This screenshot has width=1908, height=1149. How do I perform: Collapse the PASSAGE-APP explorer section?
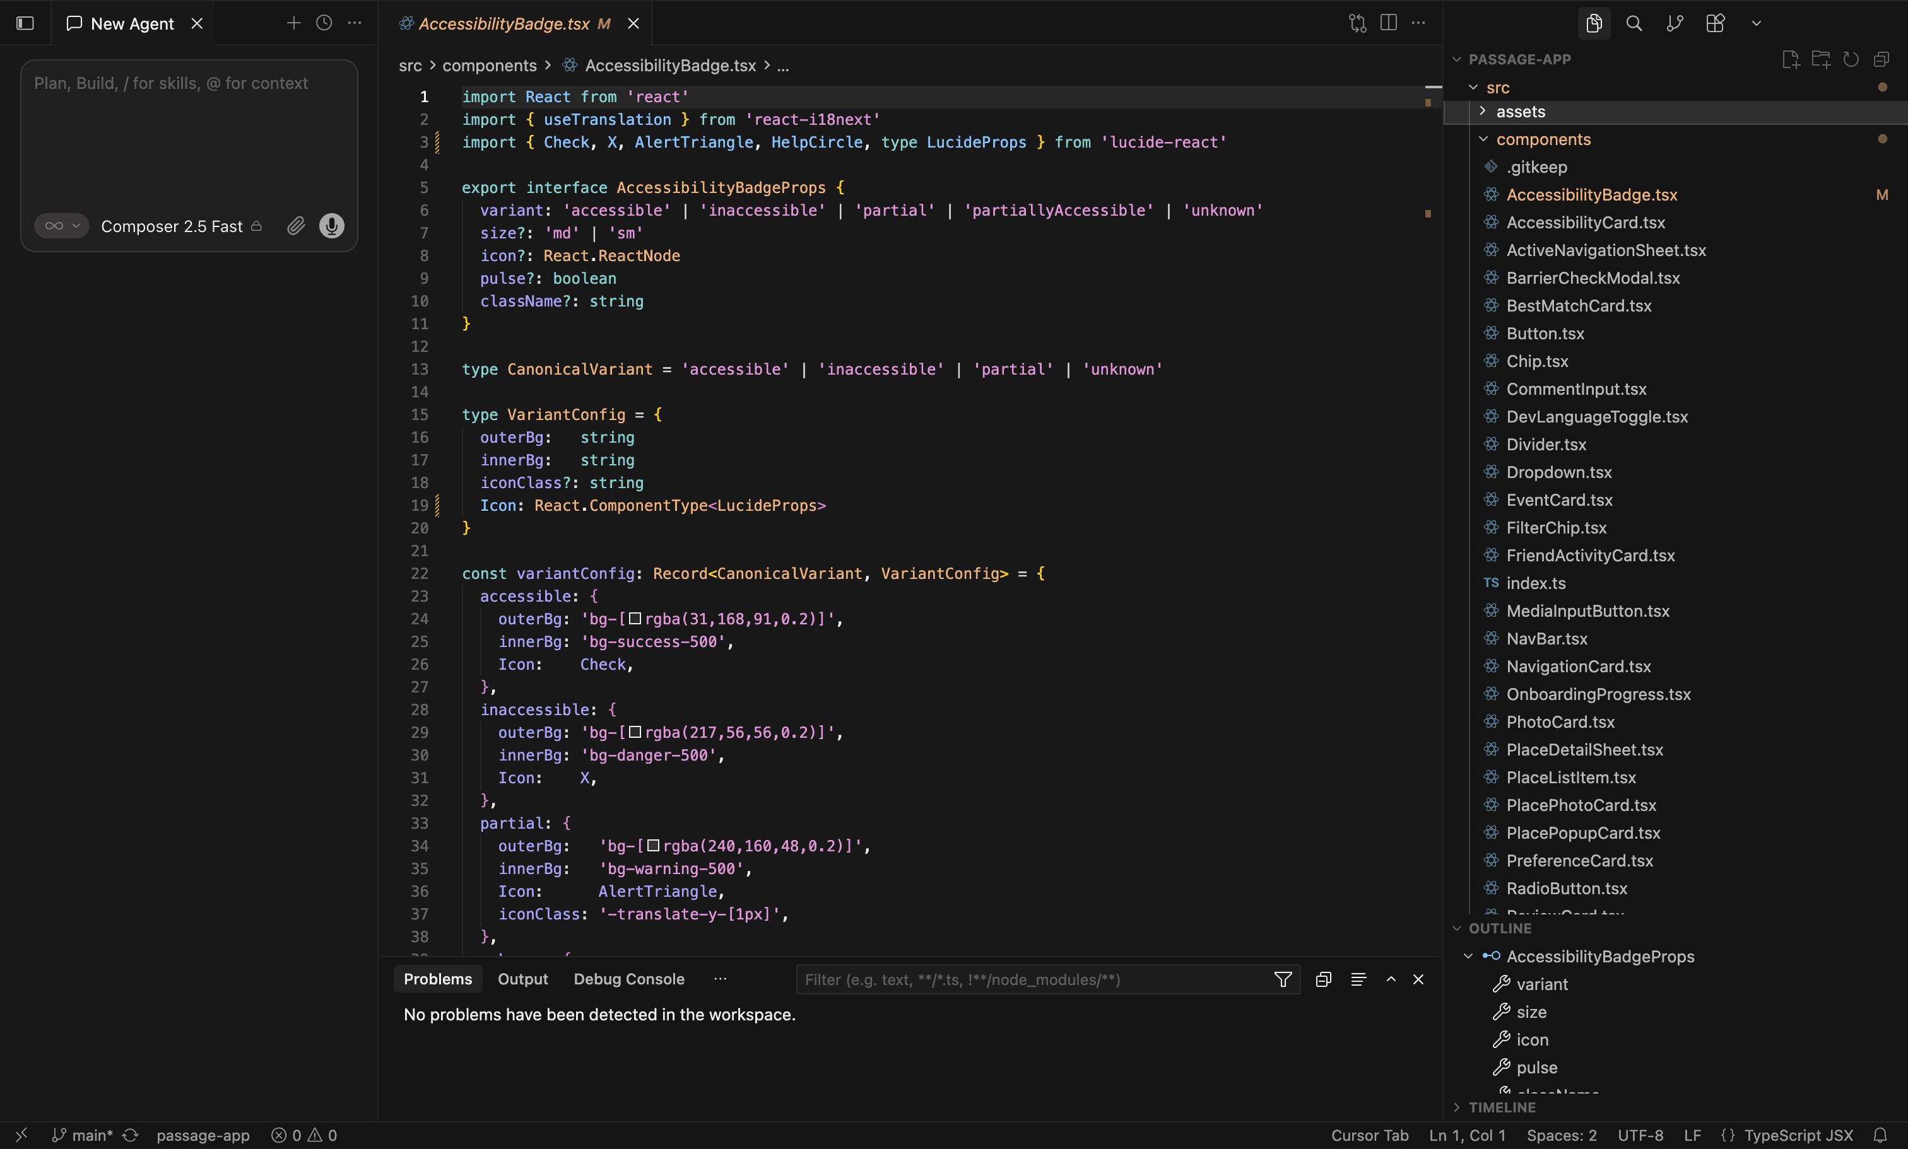(1456, 59)
